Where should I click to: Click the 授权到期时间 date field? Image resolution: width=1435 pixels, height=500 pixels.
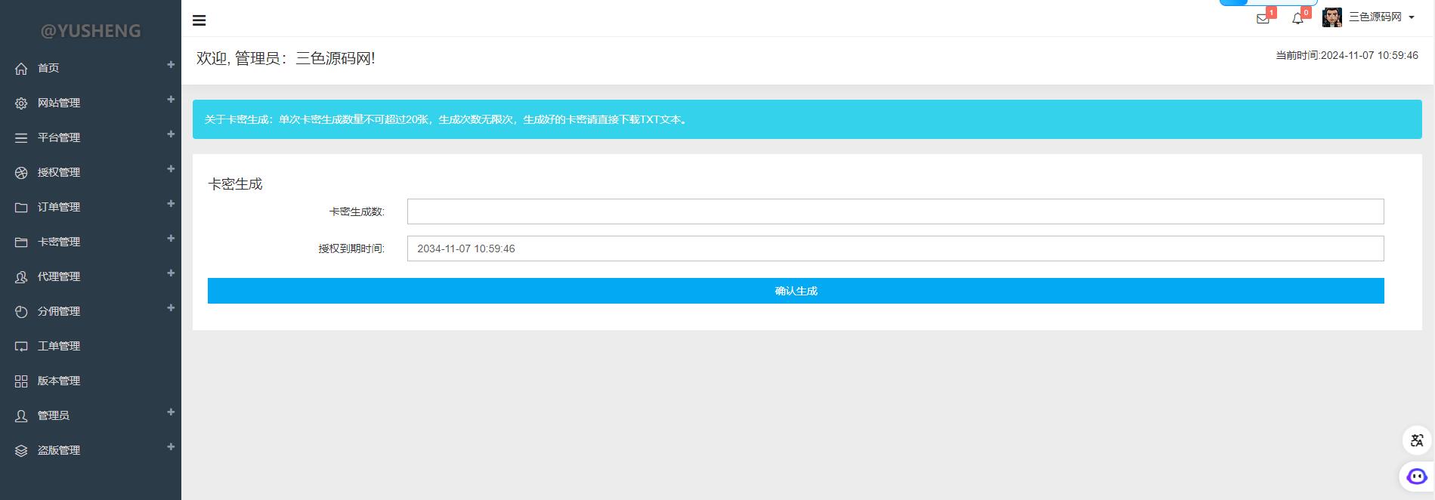[x=895, y=248]
